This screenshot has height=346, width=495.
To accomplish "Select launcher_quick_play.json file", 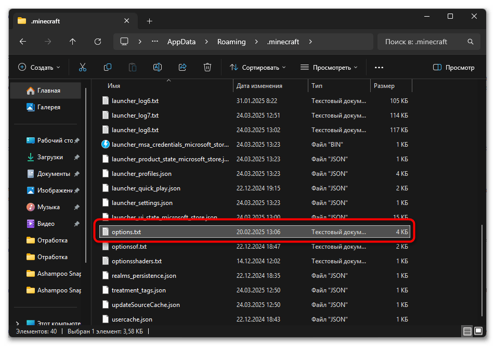I will [x=255, y=188].
